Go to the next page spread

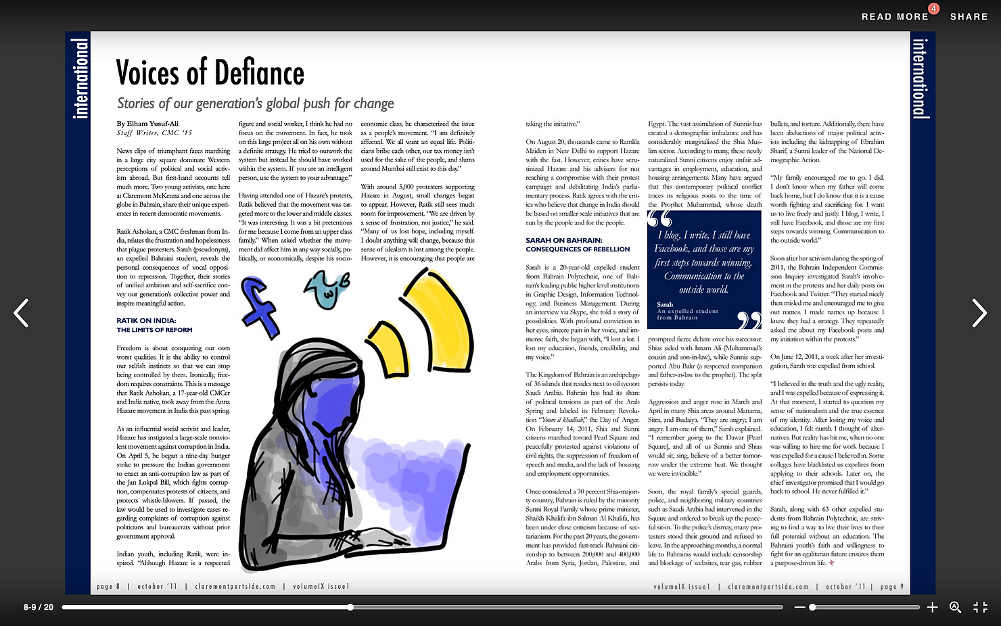[979, 313]
